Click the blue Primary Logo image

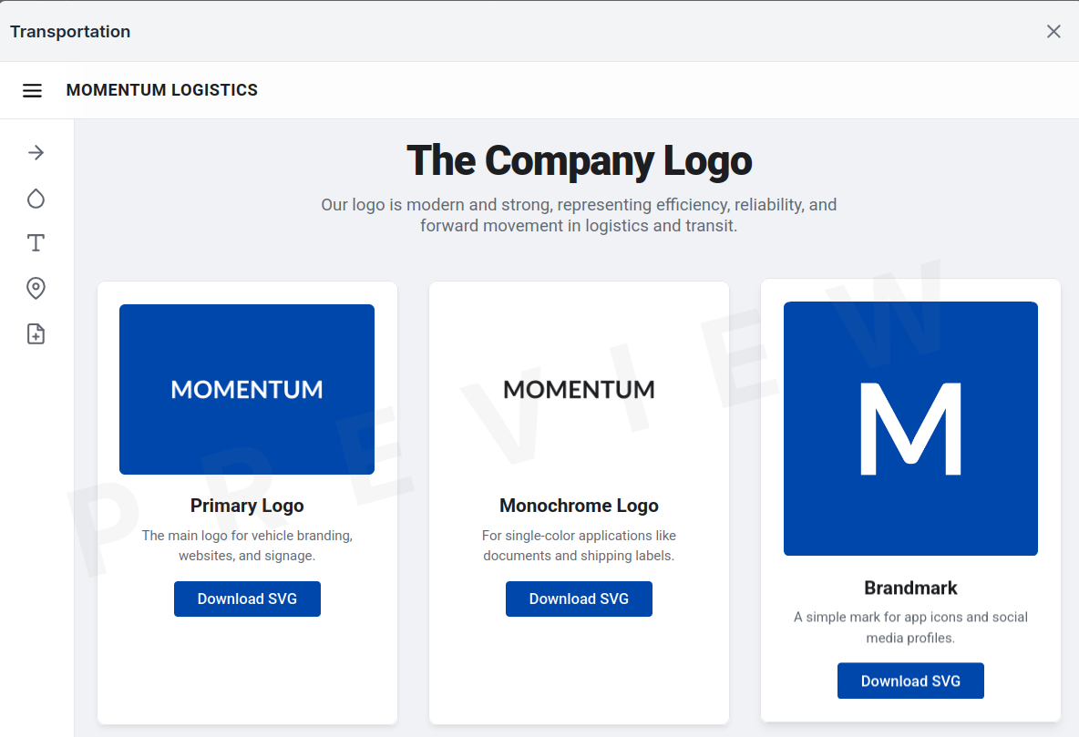tap(247, 389)
